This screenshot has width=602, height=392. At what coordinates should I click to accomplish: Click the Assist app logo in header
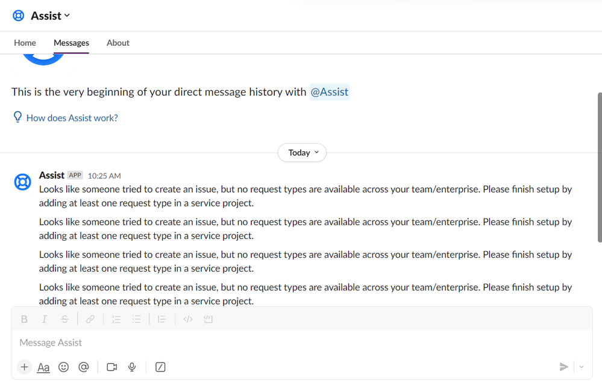19,16
